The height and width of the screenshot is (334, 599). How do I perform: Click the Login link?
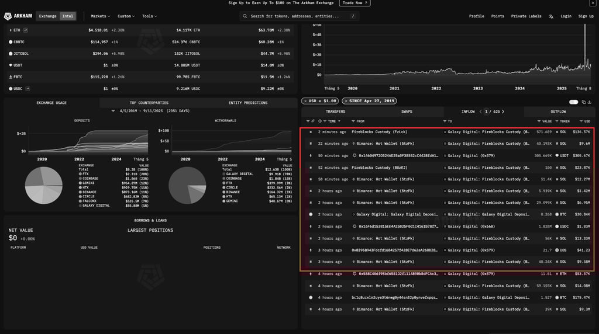(x=566, y=16)
